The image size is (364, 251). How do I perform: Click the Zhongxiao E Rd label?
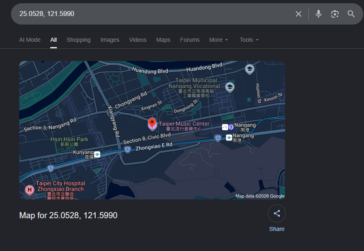click(154, 147)
